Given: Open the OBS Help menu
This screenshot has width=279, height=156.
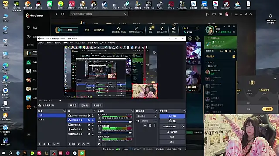Looking at the screenshot, I should 111,42.
